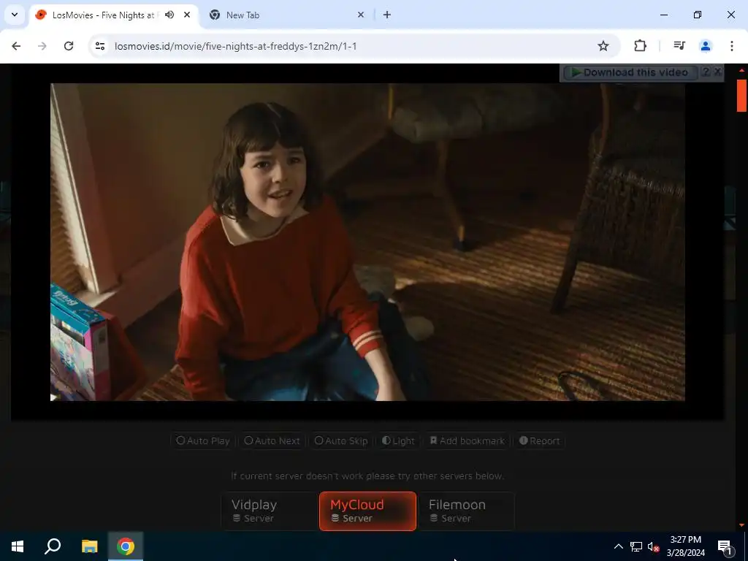Mute the LosMovies tab audio icon
Image resolution: width=748 pixels, height=561 pixels.
(169, 15)
